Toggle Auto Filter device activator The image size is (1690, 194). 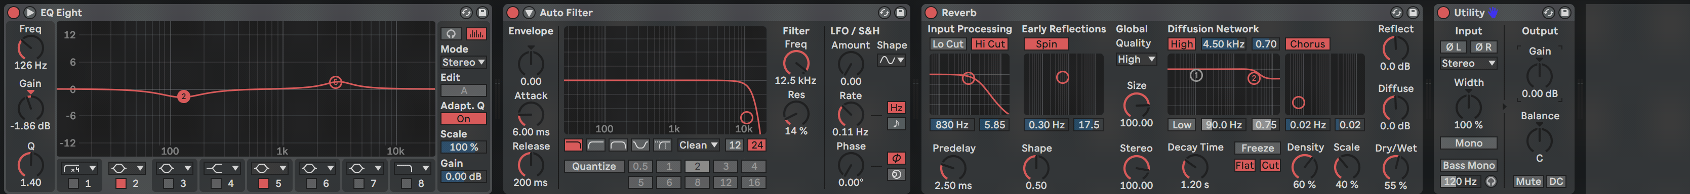[513, 13]
